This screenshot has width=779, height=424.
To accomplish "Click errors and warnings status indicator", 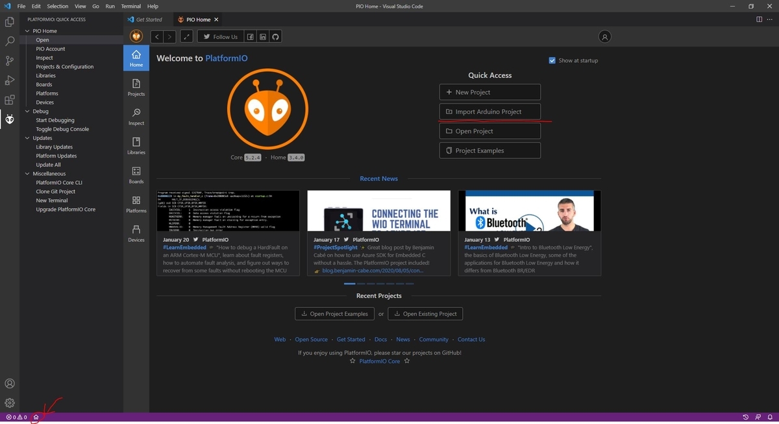I will 16,417.
